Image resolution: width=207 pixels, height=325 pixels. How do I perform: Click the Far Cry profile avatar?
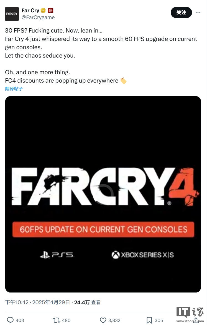(x=12, y=14)
